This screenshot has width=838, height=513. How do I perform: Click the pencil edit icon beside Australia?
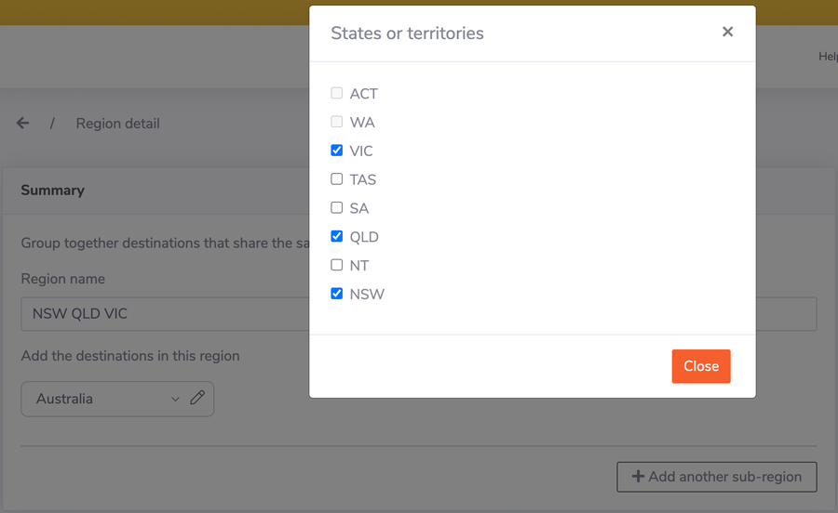click(x=197, y=398)
